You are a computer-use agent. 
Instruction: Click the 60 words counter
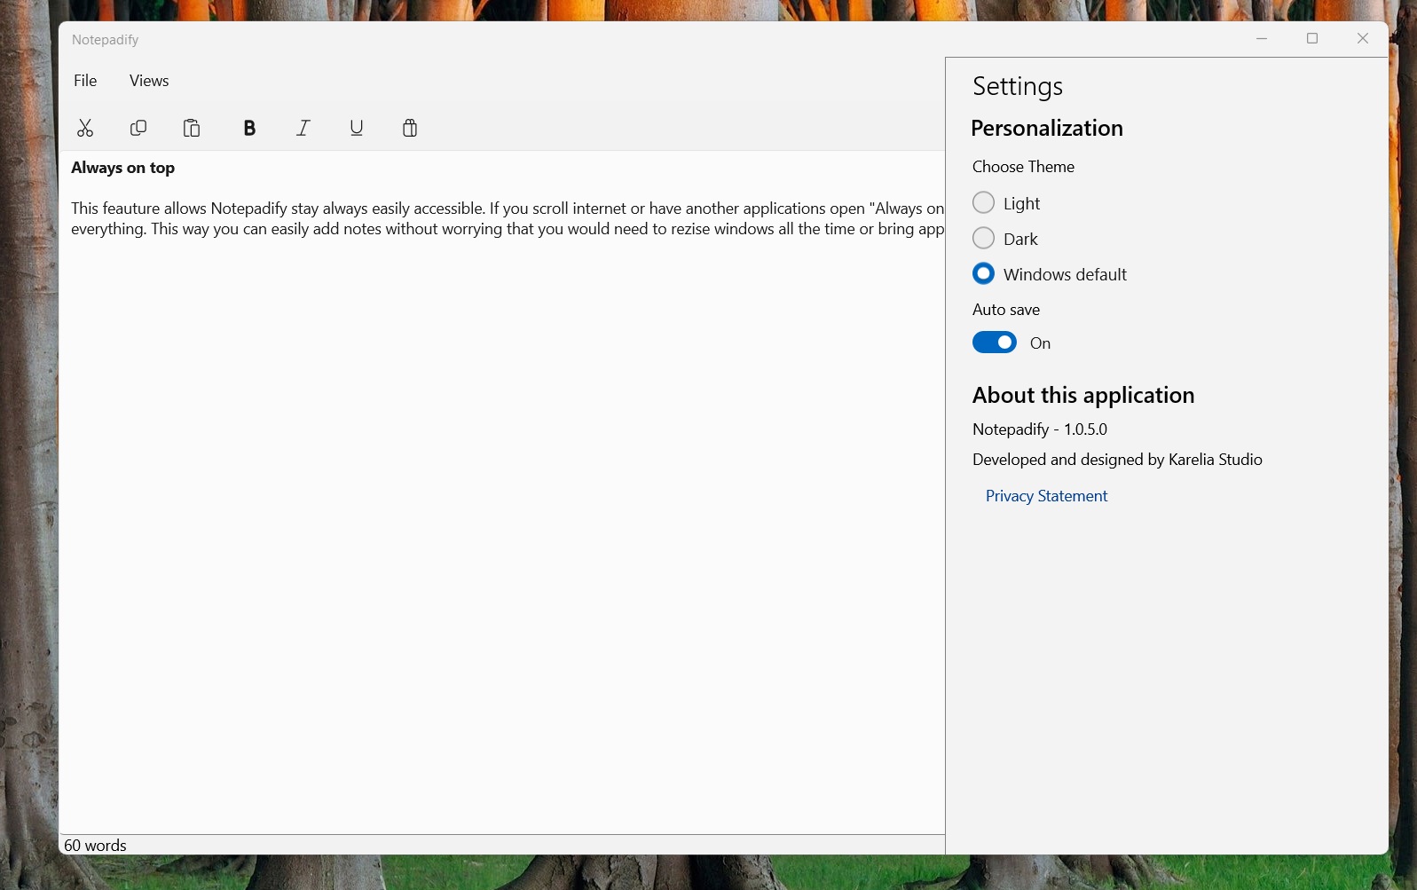pos(95,846)
